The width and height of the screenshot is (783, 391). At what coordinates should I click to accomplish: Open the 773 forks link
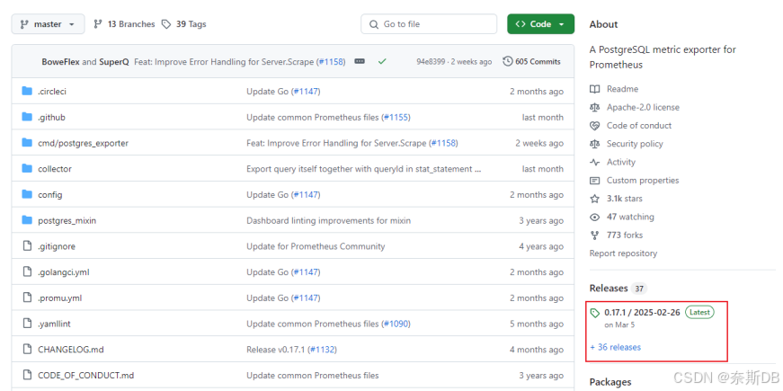(x=625, y=235)
